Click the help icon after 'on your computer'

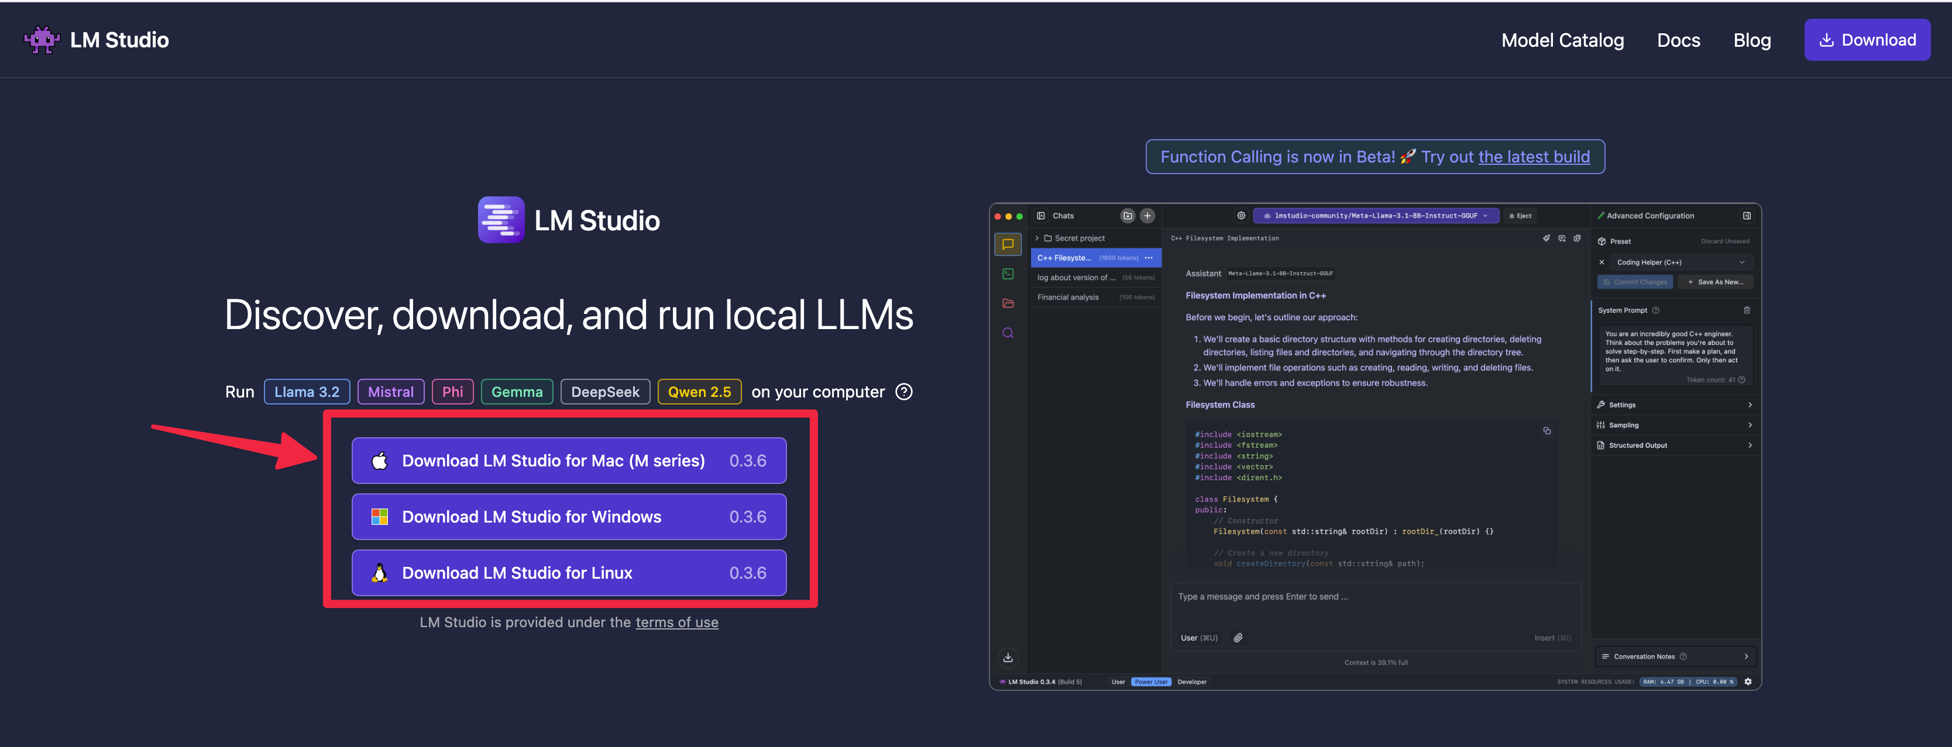[903, 392]
